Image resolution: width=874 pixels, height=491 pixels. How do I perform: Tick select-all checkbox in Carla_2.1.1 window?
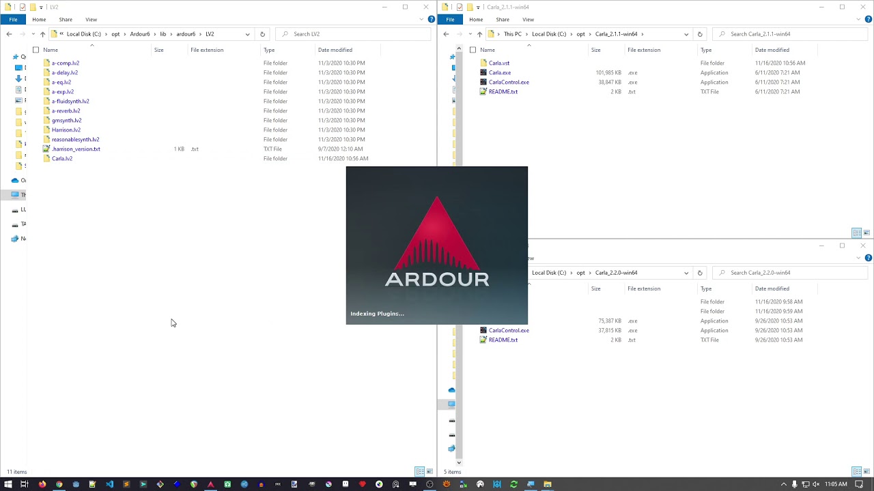473,50
